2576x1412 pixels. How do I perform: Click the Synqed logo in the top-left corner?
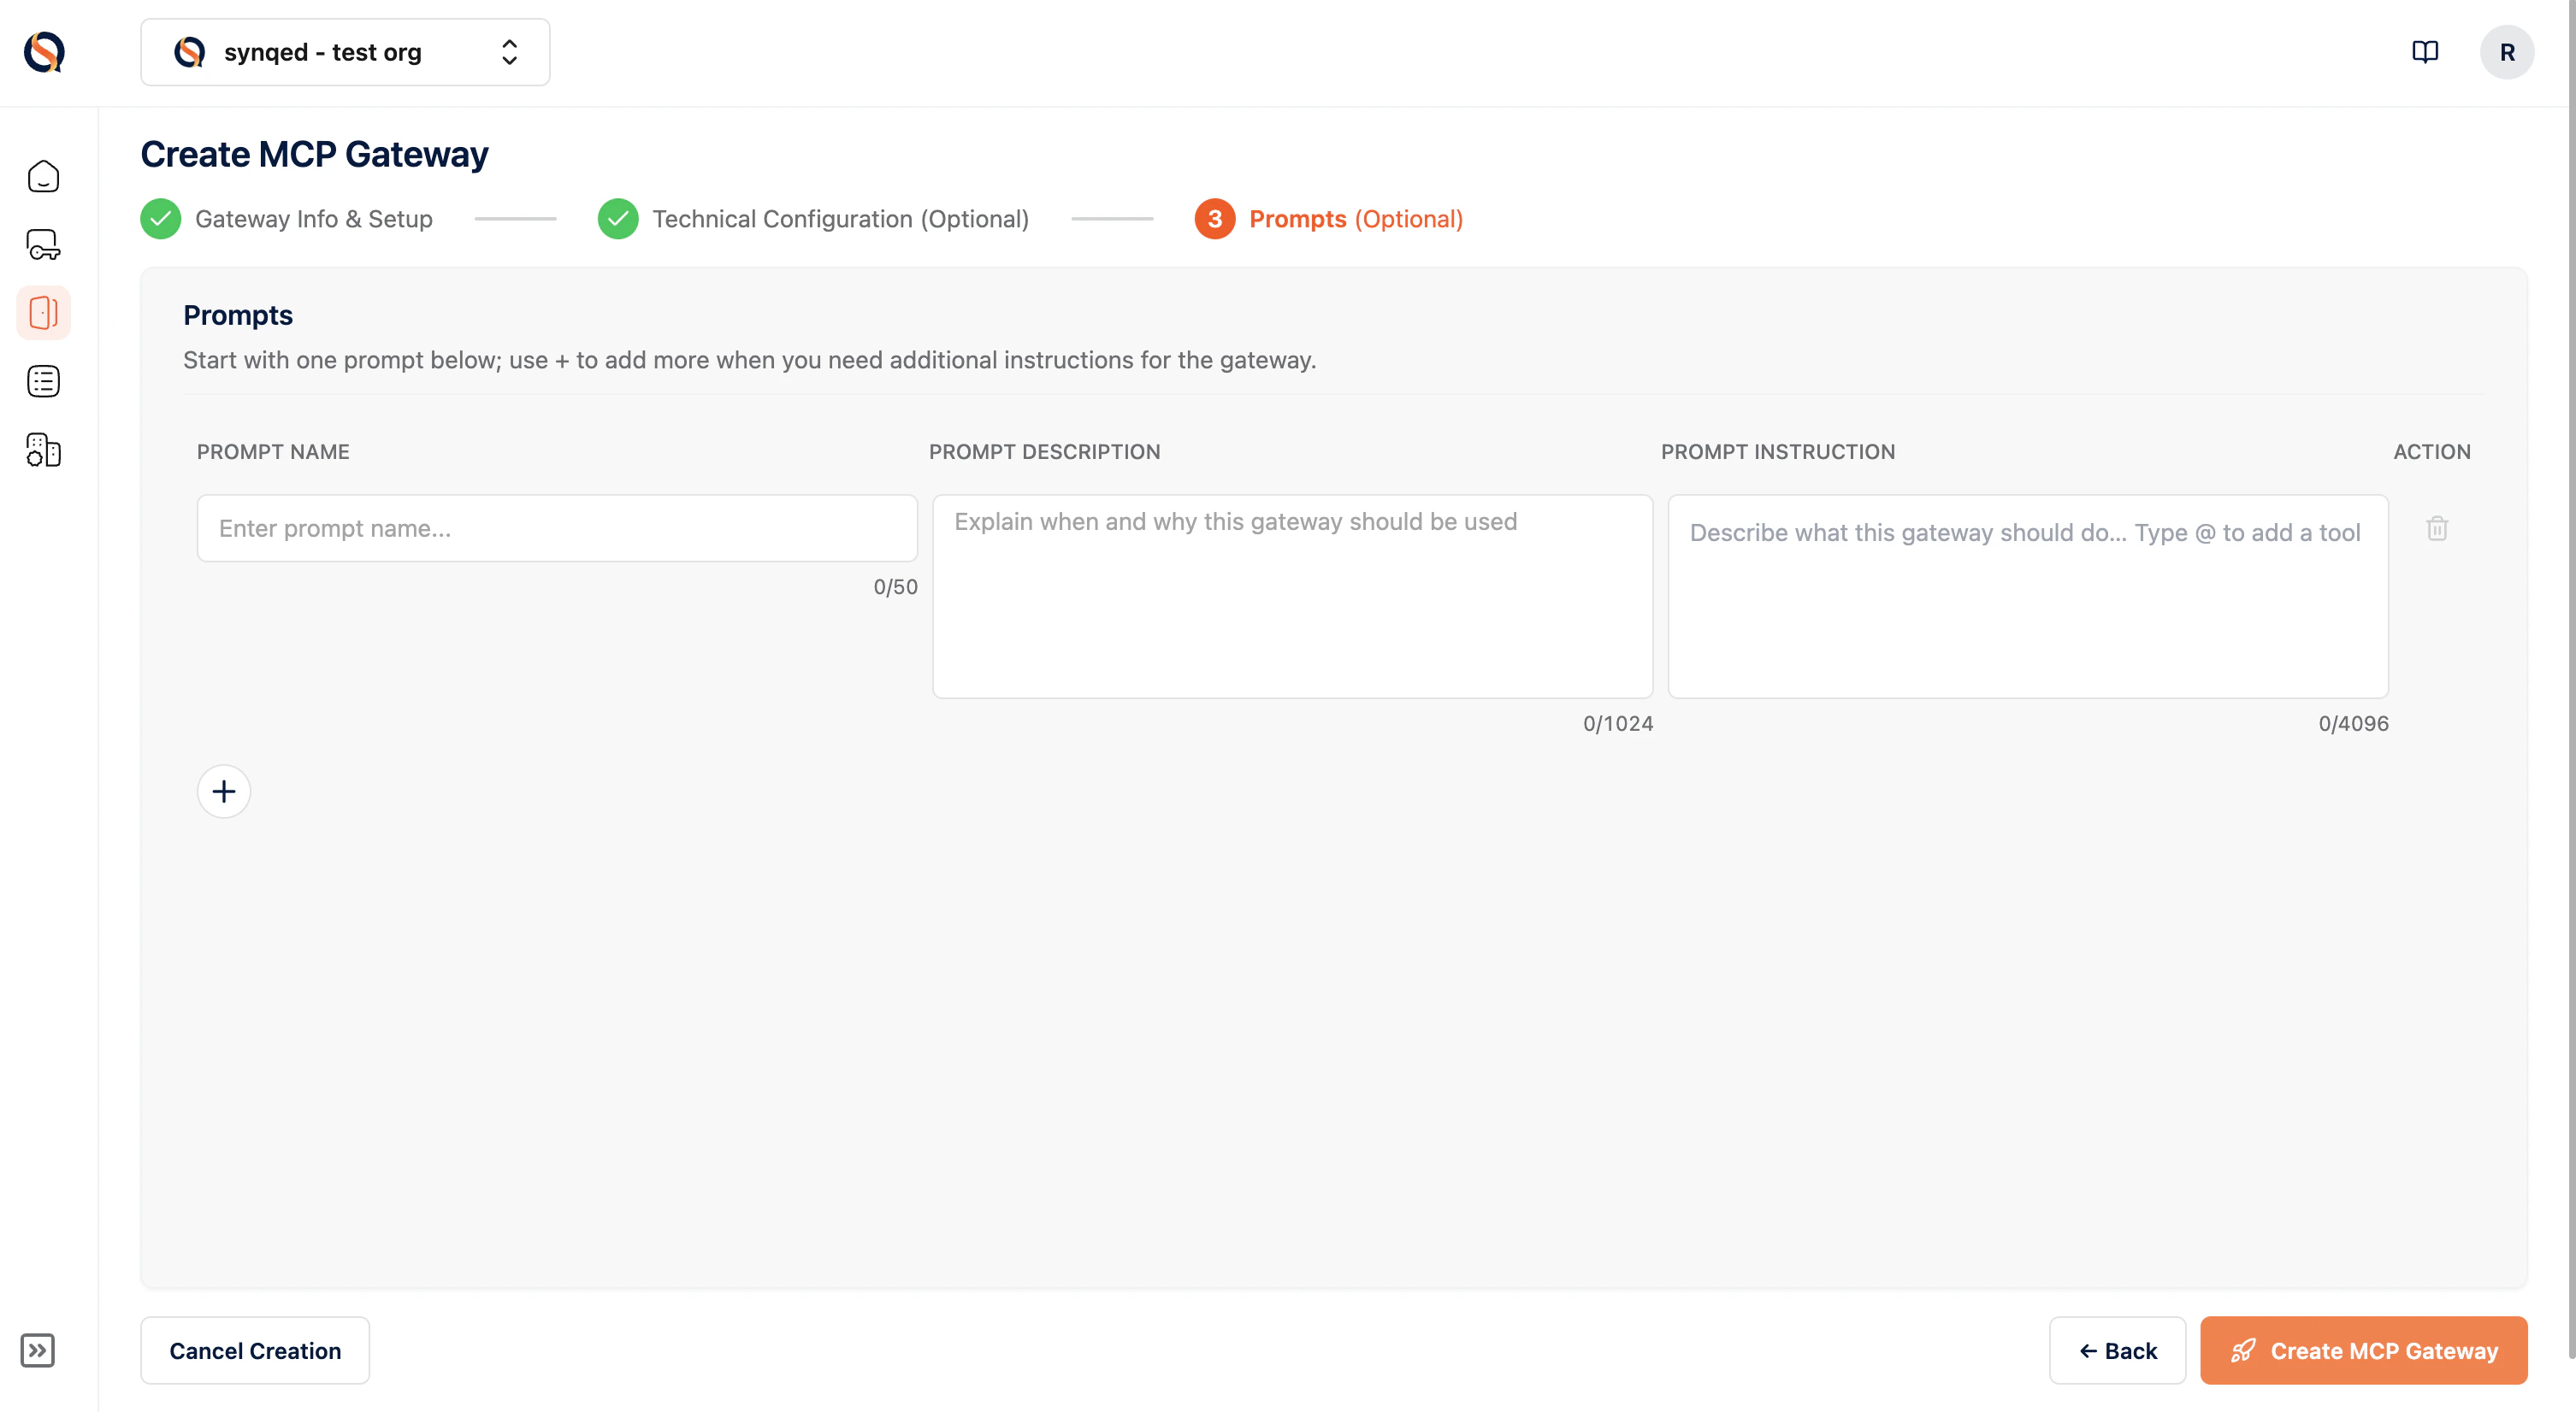click(x=43, y=51)
